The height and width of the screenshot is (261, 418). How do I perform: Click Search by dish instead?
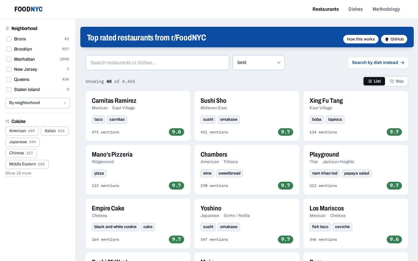tap(378, 63)
